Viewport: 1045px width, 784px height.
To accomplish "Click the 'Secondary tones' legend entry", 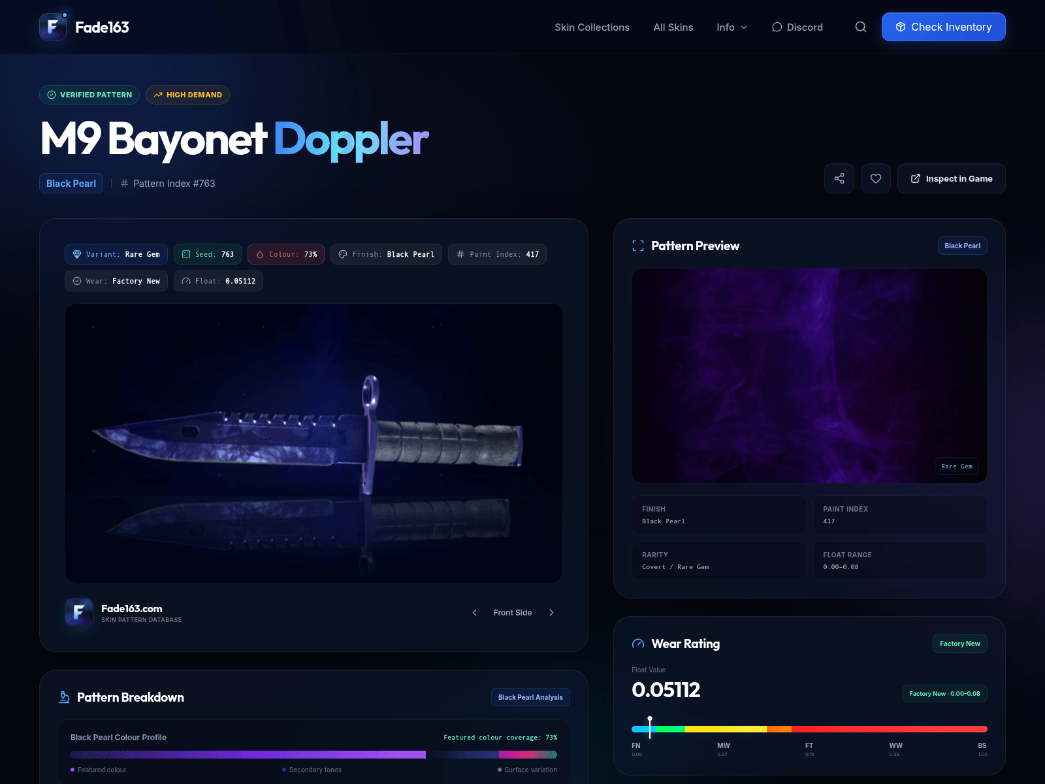I will (312, 770).
